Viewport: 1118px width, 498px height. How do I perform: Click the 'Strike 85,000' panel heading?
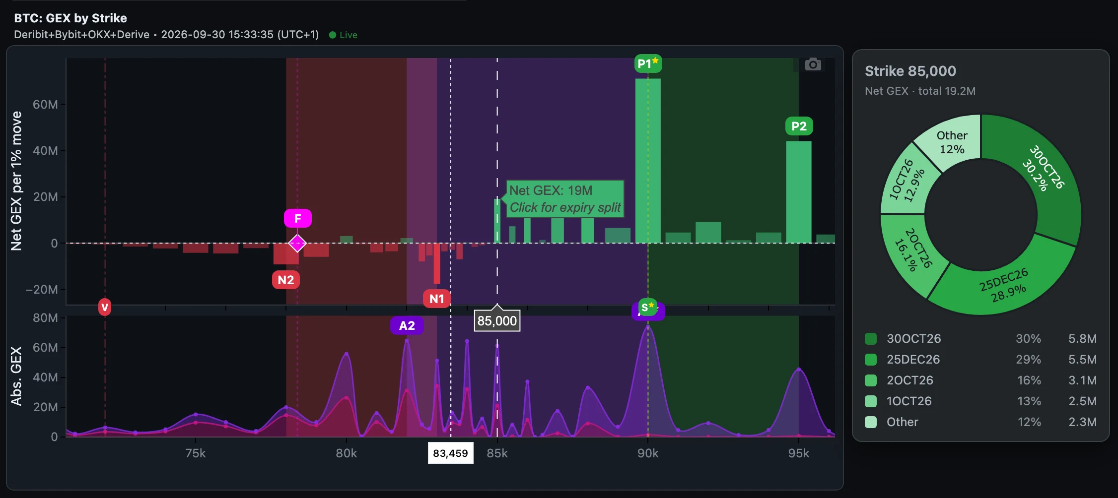910,71
